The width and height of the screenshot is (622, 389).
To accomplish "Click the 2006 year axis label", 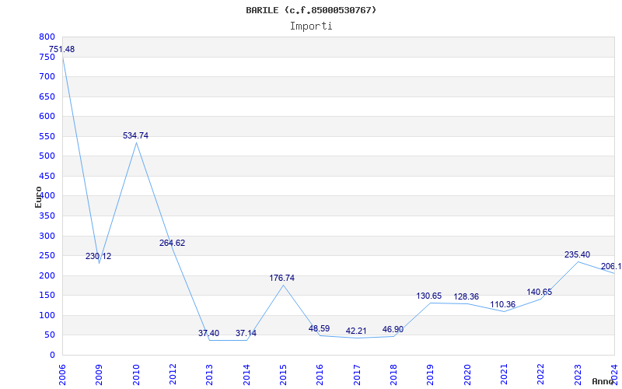I will coord(62,375).
